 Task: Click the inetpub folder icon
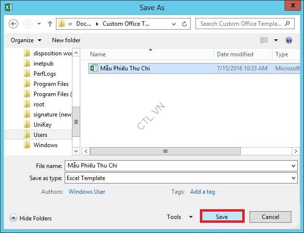click(27, 63)
